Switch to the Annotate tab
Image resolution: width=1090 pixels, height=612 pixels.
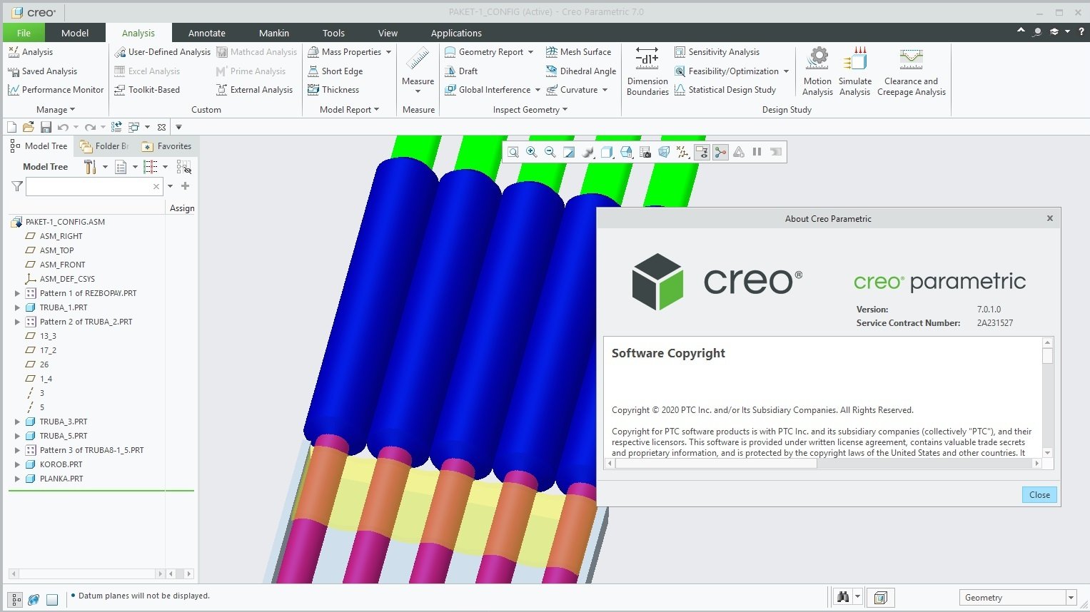(207, 33)
